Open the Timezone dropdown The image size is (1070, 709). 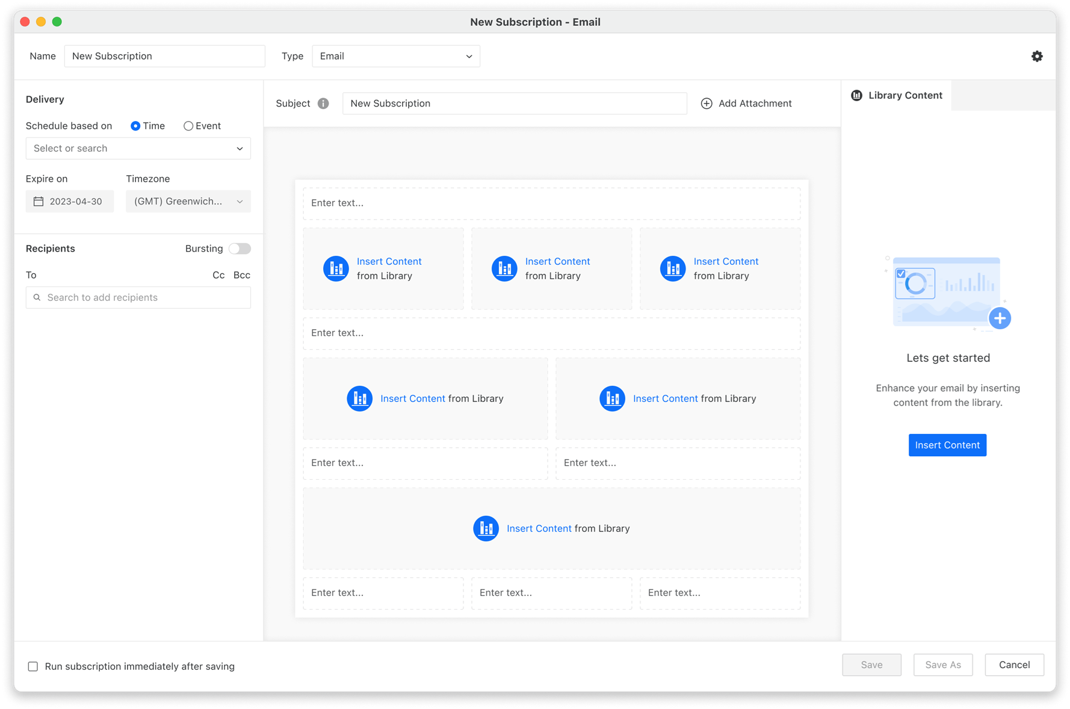click(x=188, y=201)
